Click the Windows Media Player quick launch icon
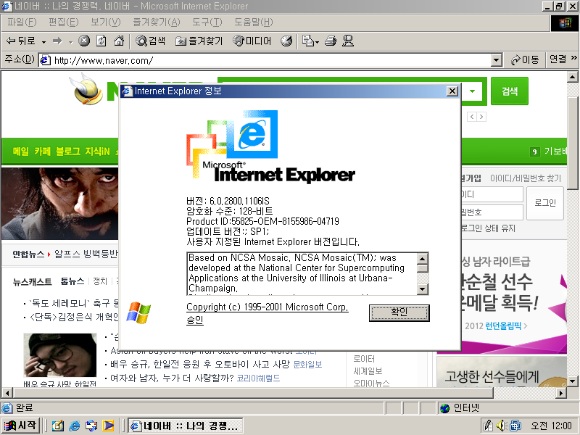This screenshot has width=580, height=435. coord(108,426)
